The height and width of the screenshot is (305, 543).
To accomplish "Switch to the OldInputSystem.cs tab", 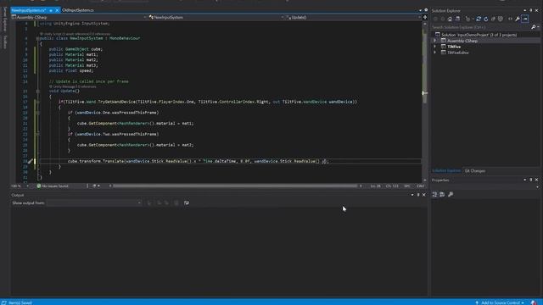I will point(78,10).
